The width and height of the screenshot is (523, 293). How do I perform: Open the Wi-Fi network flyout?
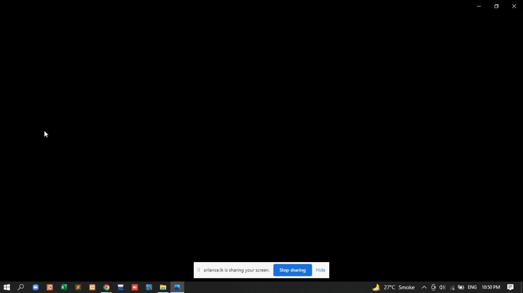coord(452,287)
